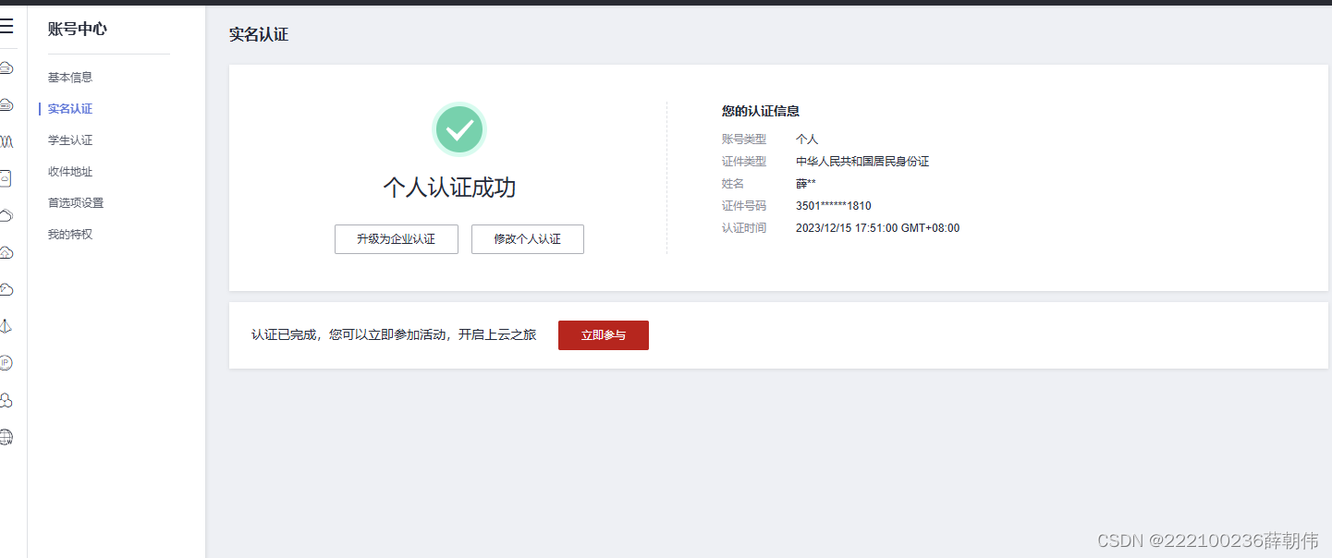
Task: Click the wave-shaped service icon in sidebar
Action: point(6,141)
